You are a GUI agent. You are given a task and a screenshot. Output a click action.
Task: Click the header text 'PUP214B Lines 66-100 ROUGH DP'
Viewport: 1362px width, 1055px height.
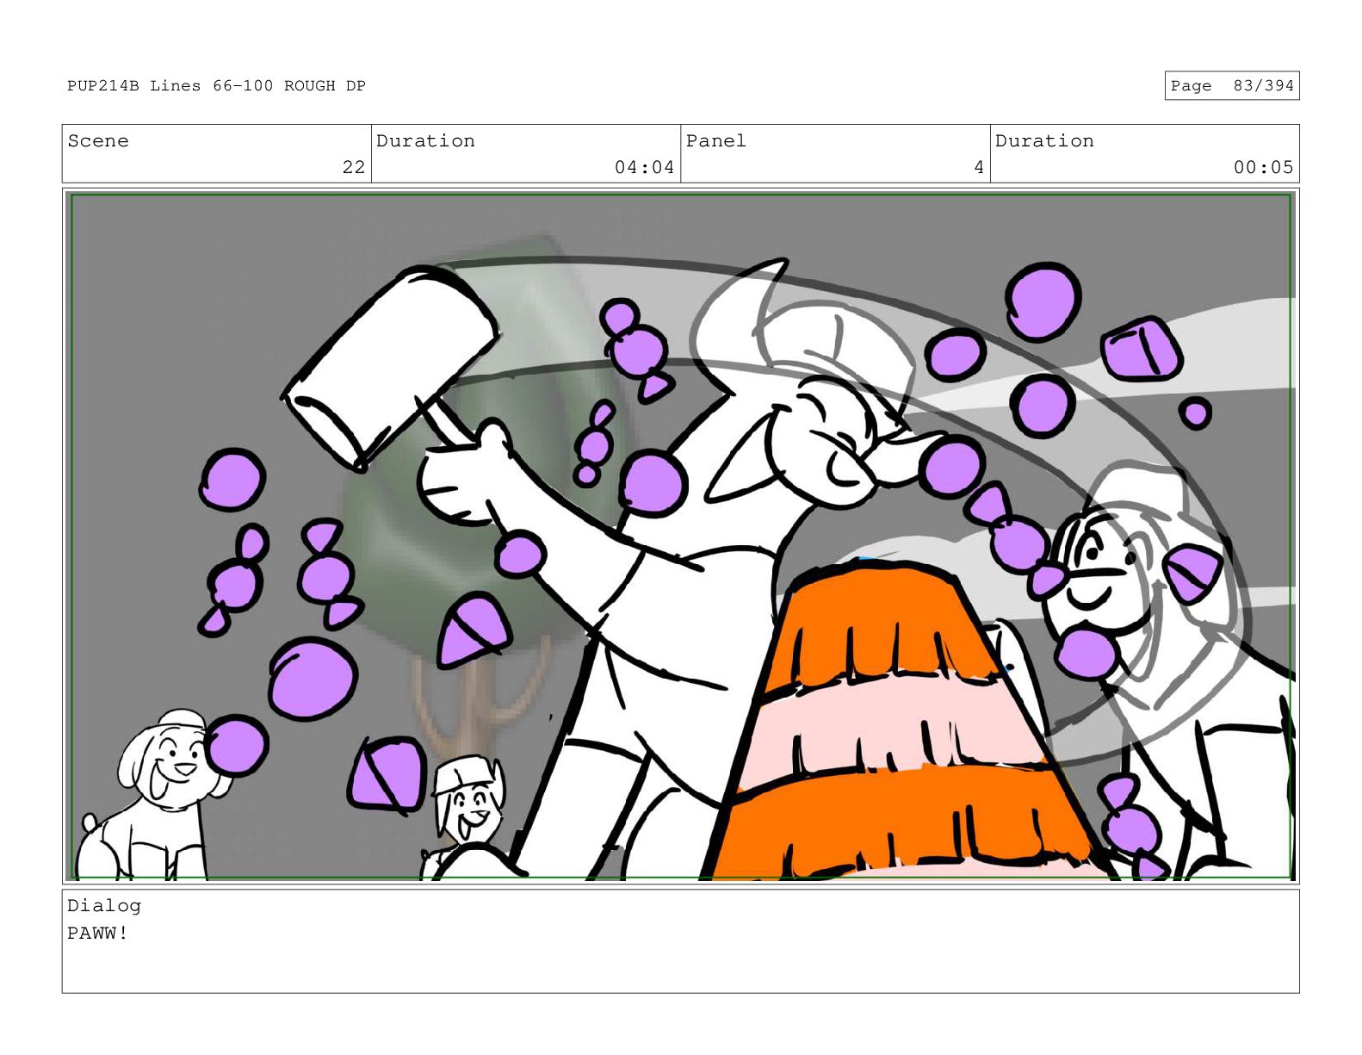click(216, 85)
